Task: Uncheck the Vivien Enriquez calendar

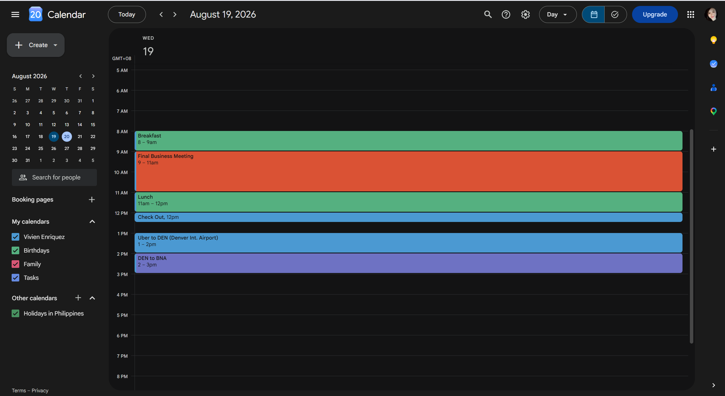Action: pyautogui.click(x=16, y=237)
